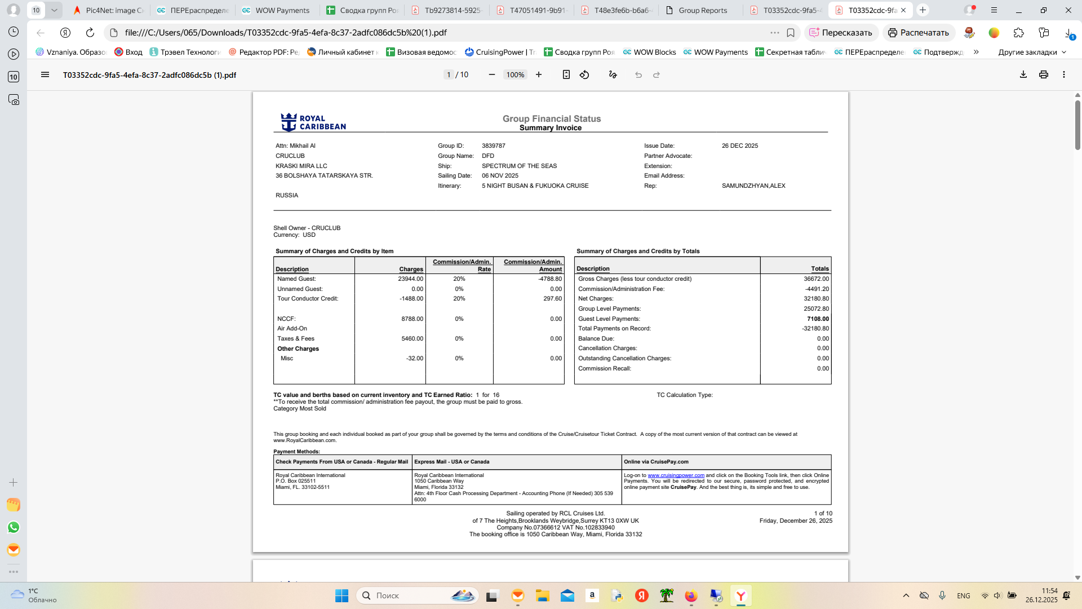Click the vertical scrollbar thumb
Screen dimensions: 1082x609
(x=1077, y=124)
